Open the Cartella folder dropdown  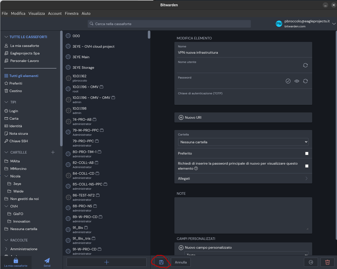(243, 142)
